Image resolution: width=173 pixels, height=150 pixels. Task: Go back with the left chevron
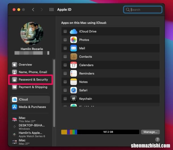[33, 10]
